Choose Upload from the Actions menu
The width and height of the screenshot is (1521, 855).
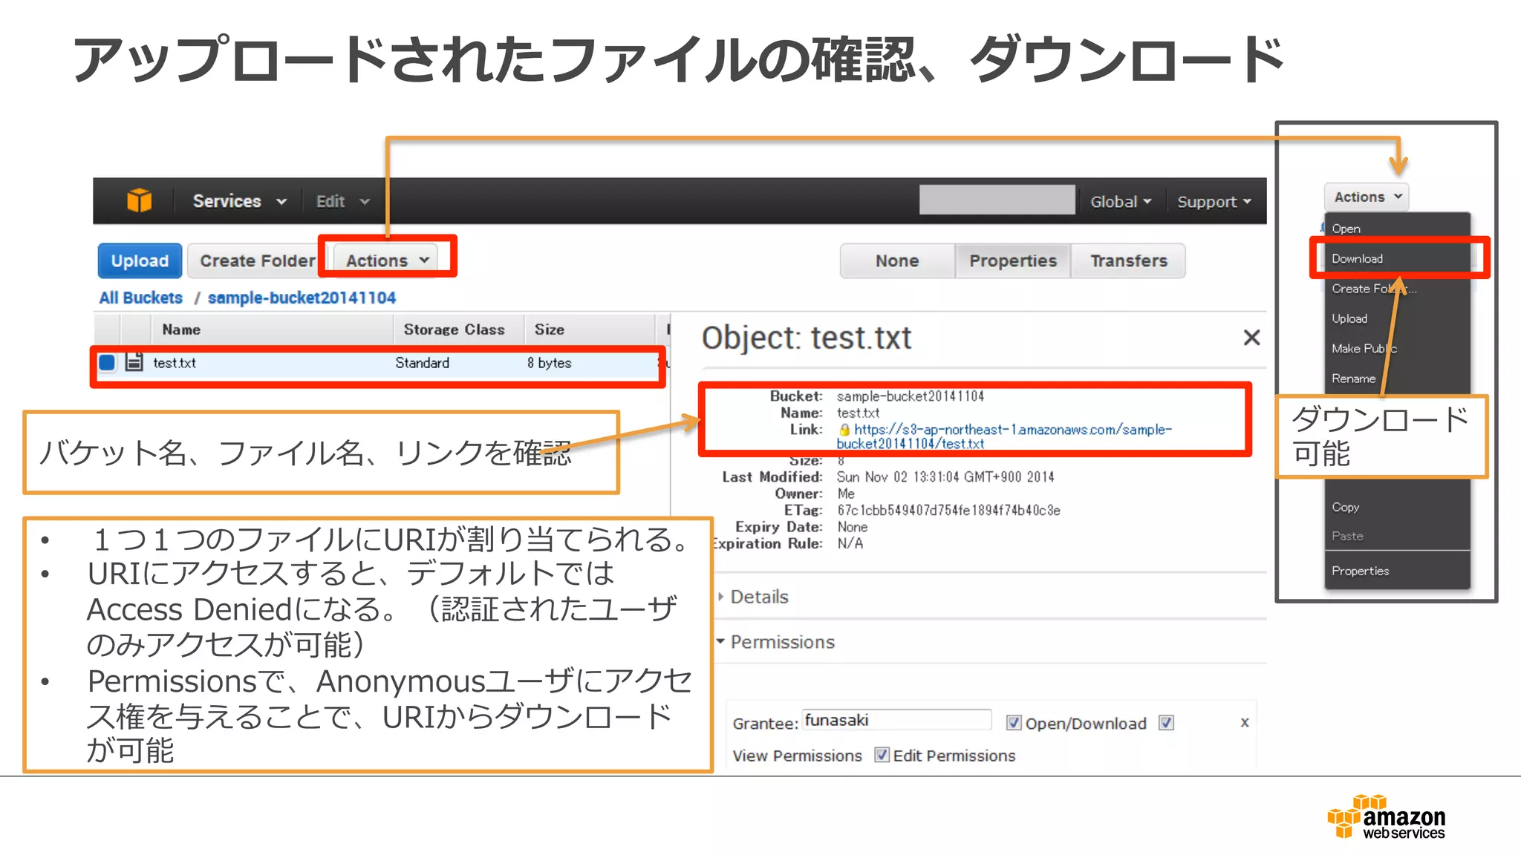(1397, 318)
